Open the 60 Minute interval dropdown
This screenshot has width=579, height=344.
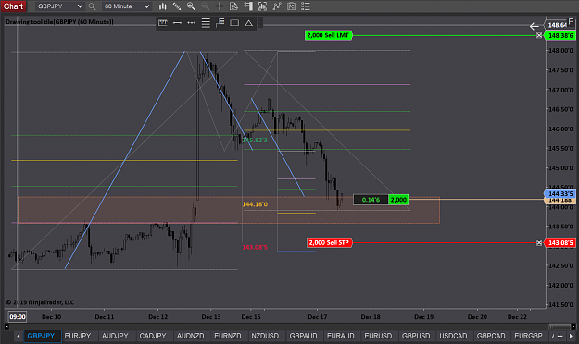(126, 6)
